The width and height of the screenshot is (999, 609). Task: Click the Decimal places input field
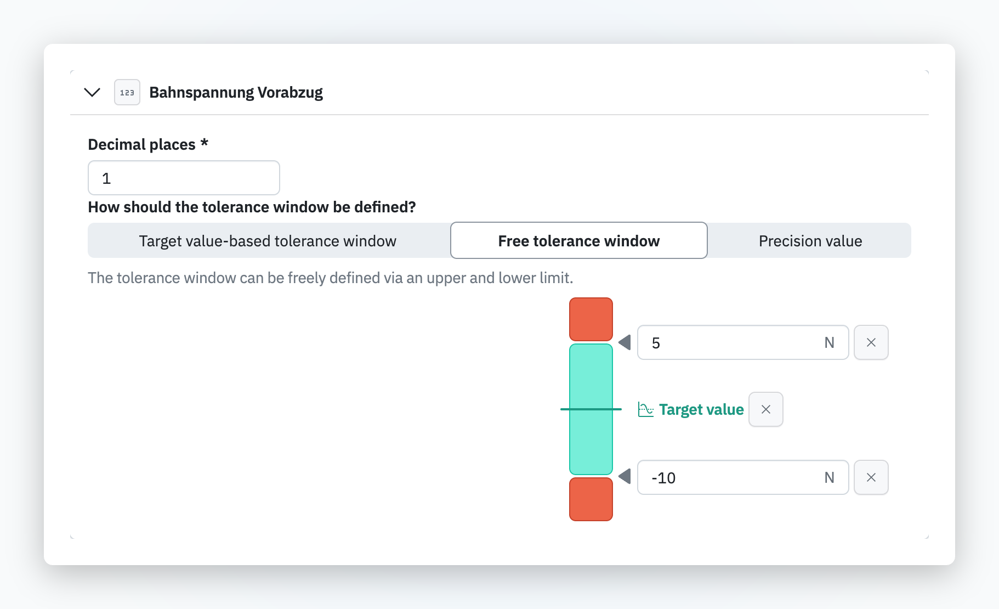(184, 178)
